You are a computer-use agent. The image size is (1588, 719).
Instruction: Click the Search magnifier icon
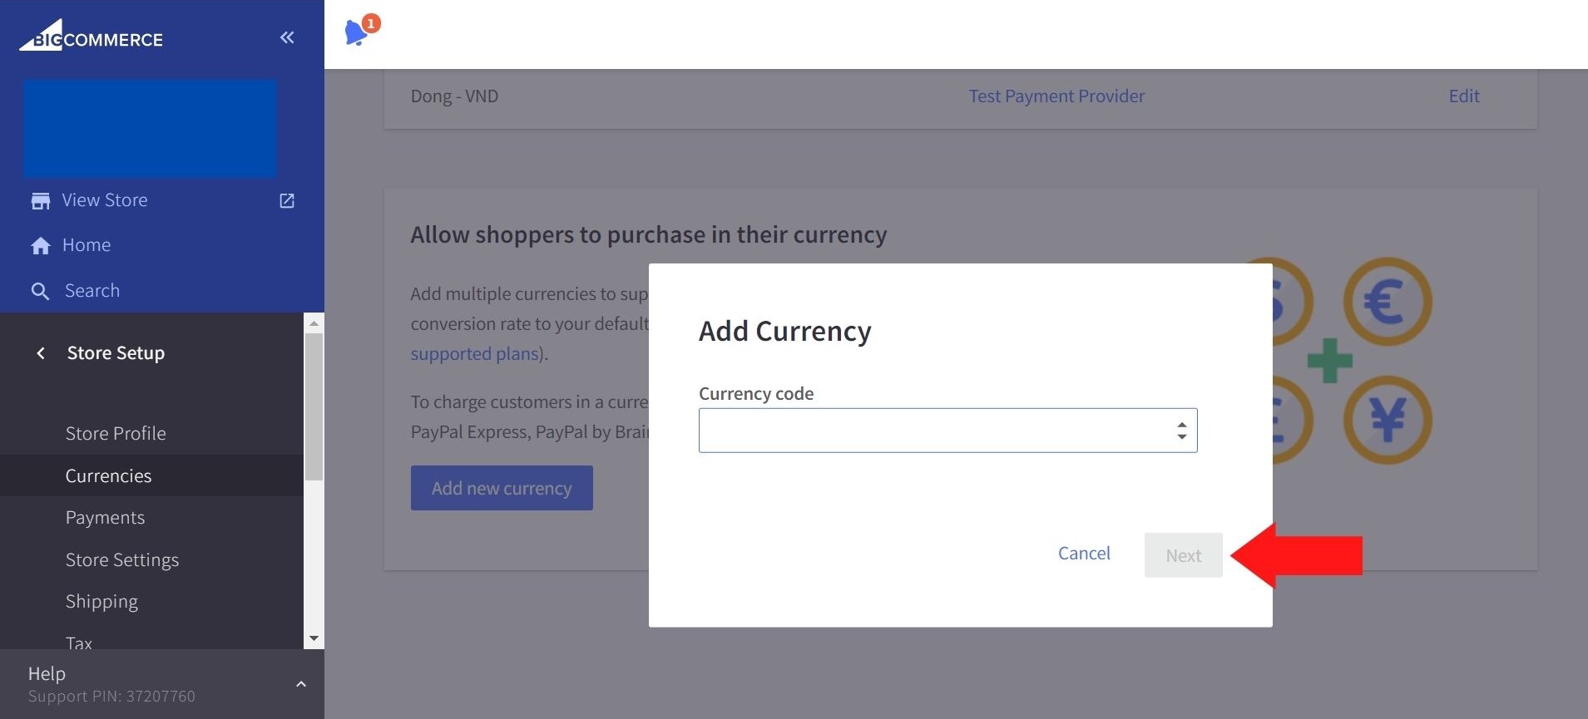click(40, 291)
